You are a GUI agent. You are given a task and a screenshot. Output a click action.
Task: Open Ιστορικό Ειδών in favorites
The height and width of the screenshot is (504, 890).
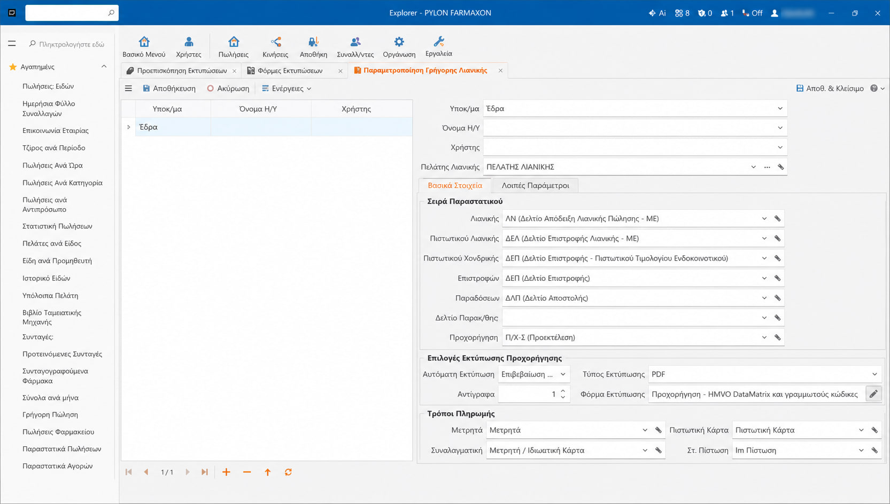click(47, 278)
